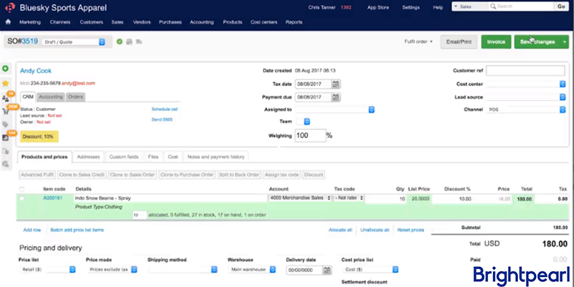
Task: Open the Price list Retail dropdown
Action: pos(47,270)
